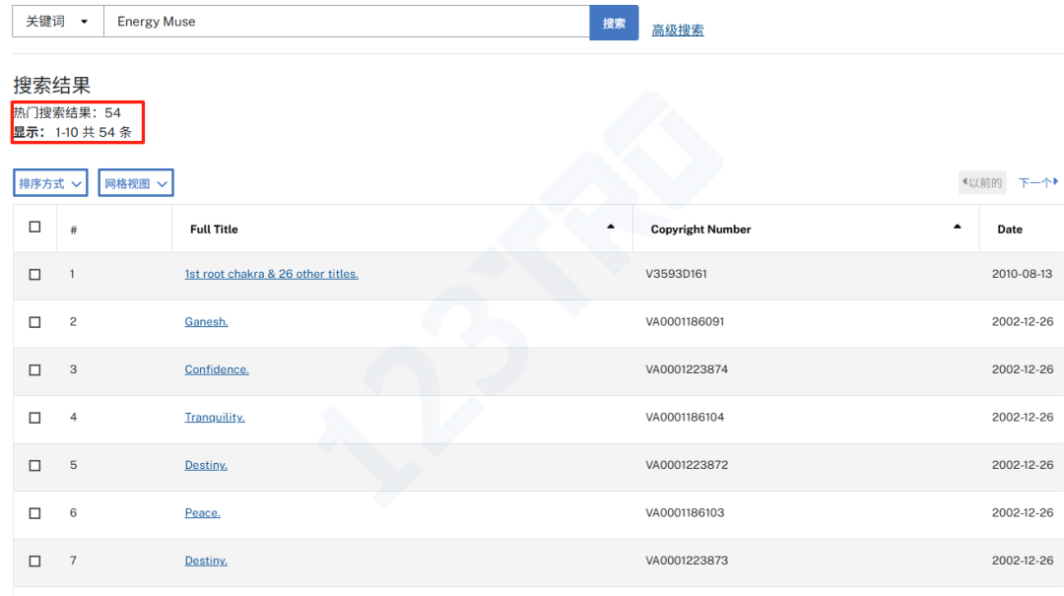The height and width of the screenshot is (596, 1064).
Task: Open the Confidence. title link
Action: [217, 369]
